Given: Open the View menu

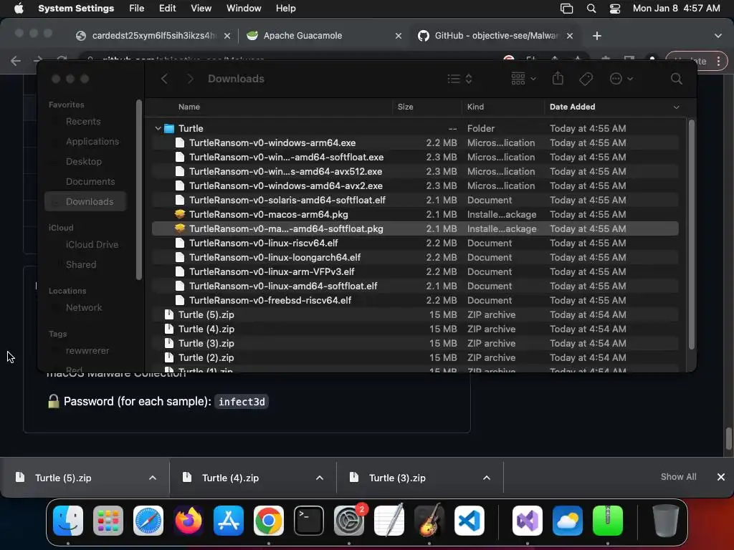Looking at the screenshot, I should [201, 9].
